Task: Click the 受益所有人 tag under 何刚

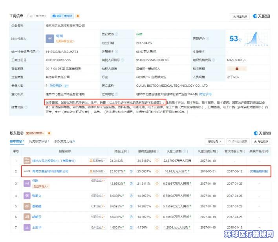Action: tap(41, 187)
